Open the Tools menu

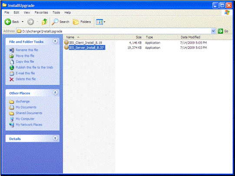click(x=56, y=13)
